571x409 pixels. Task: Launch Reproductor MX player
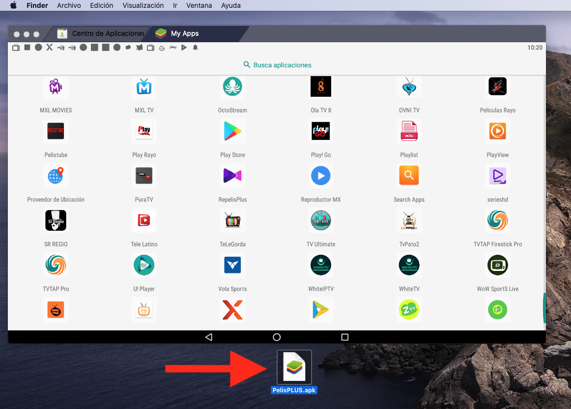pos(320,176)
